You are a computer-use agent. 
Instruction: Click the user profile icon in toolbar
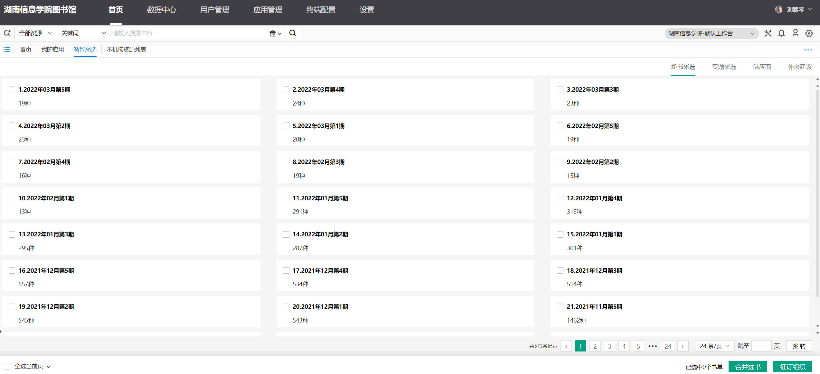point(795,33)
